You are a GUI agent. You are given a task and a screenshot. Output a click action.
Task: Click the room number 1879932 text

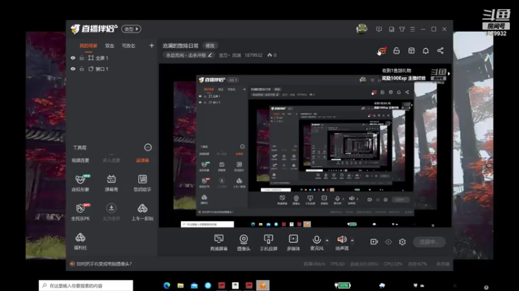[254, 55]
